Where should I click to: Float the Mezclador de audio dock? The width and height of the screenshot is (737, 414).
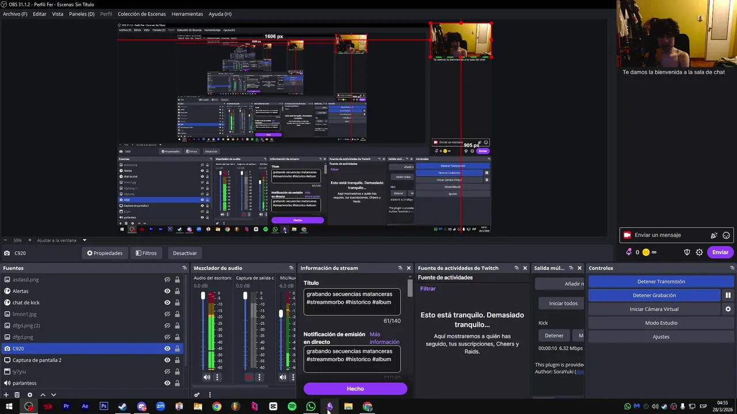click(291, 268)
